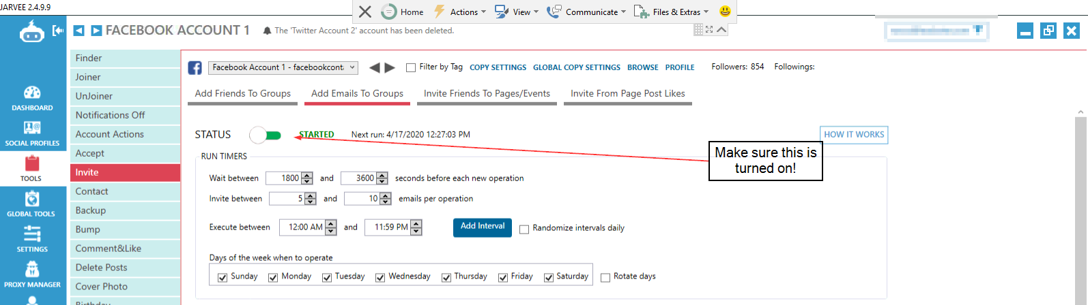Open Social Profiles in sidebar
Screen dimensions: 1088x305
click(x=32, y=133)
